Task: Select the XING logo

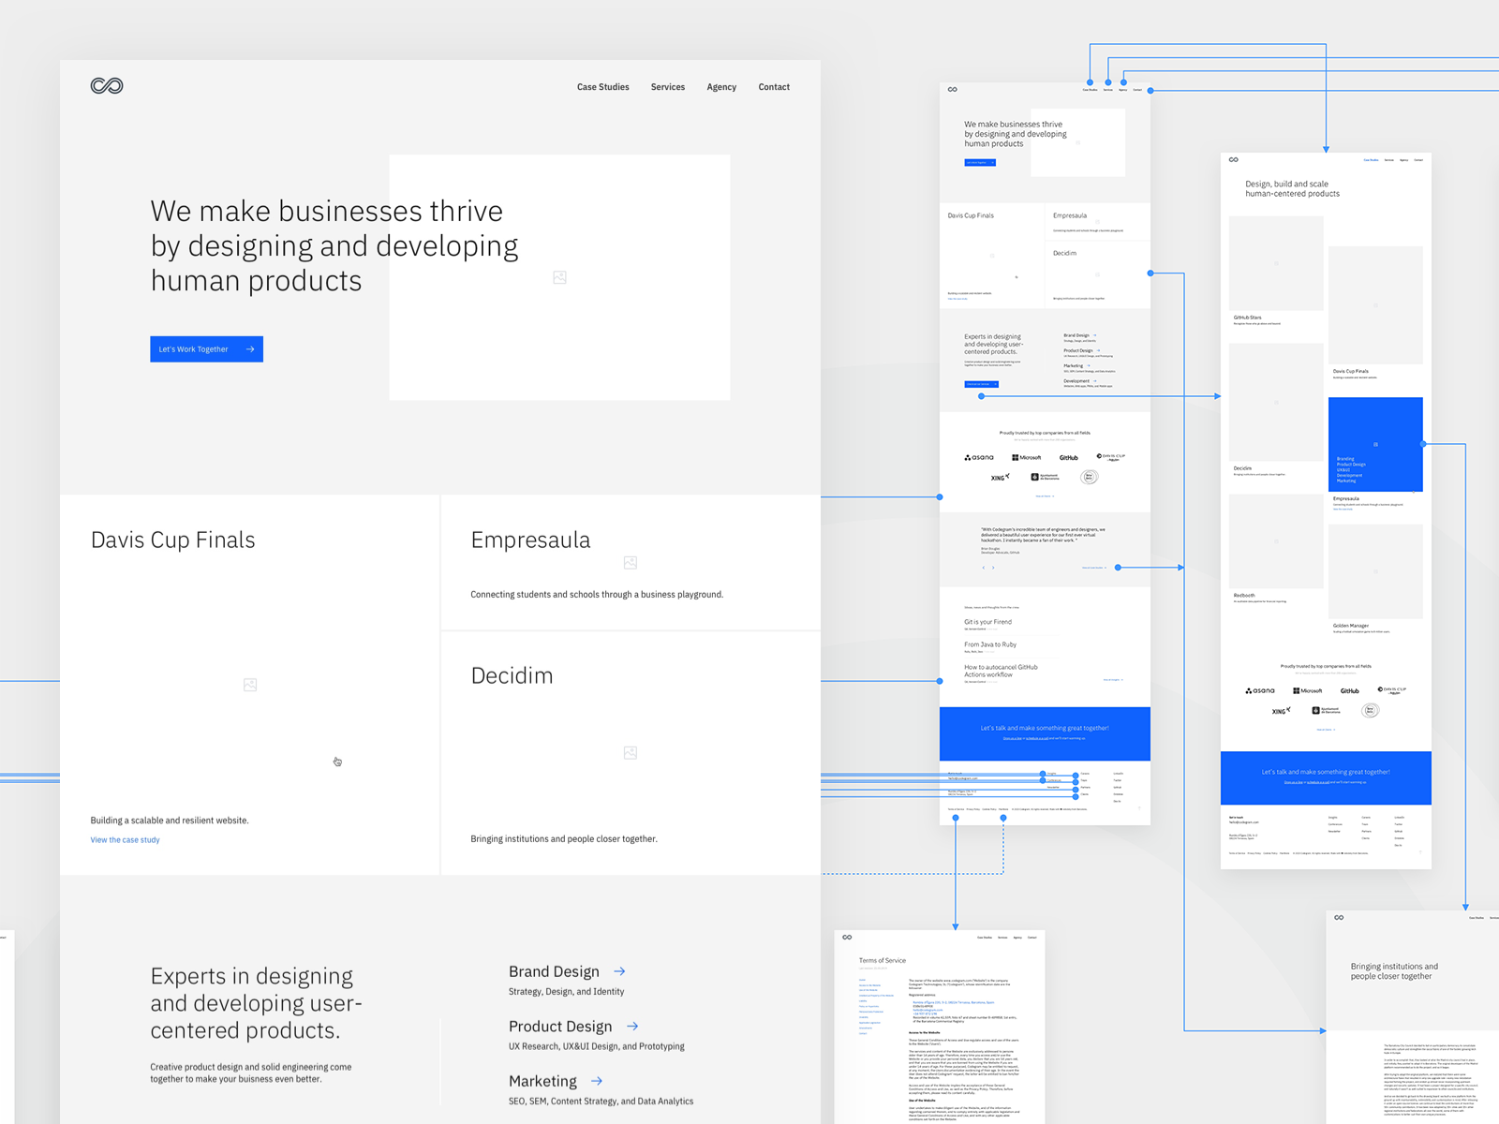Action: (1000, 477)
